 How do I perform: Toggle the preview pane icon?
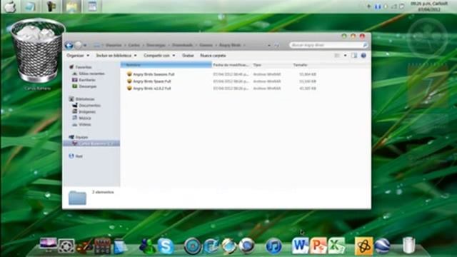[x=354, y=56]
